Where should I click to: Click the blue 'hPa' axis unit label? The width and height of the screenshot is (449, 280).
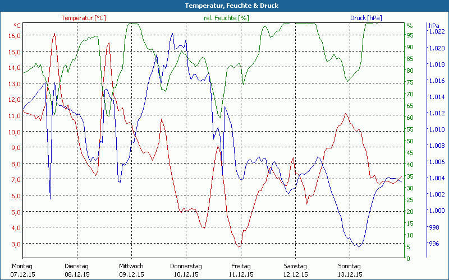tap(434, 26)
